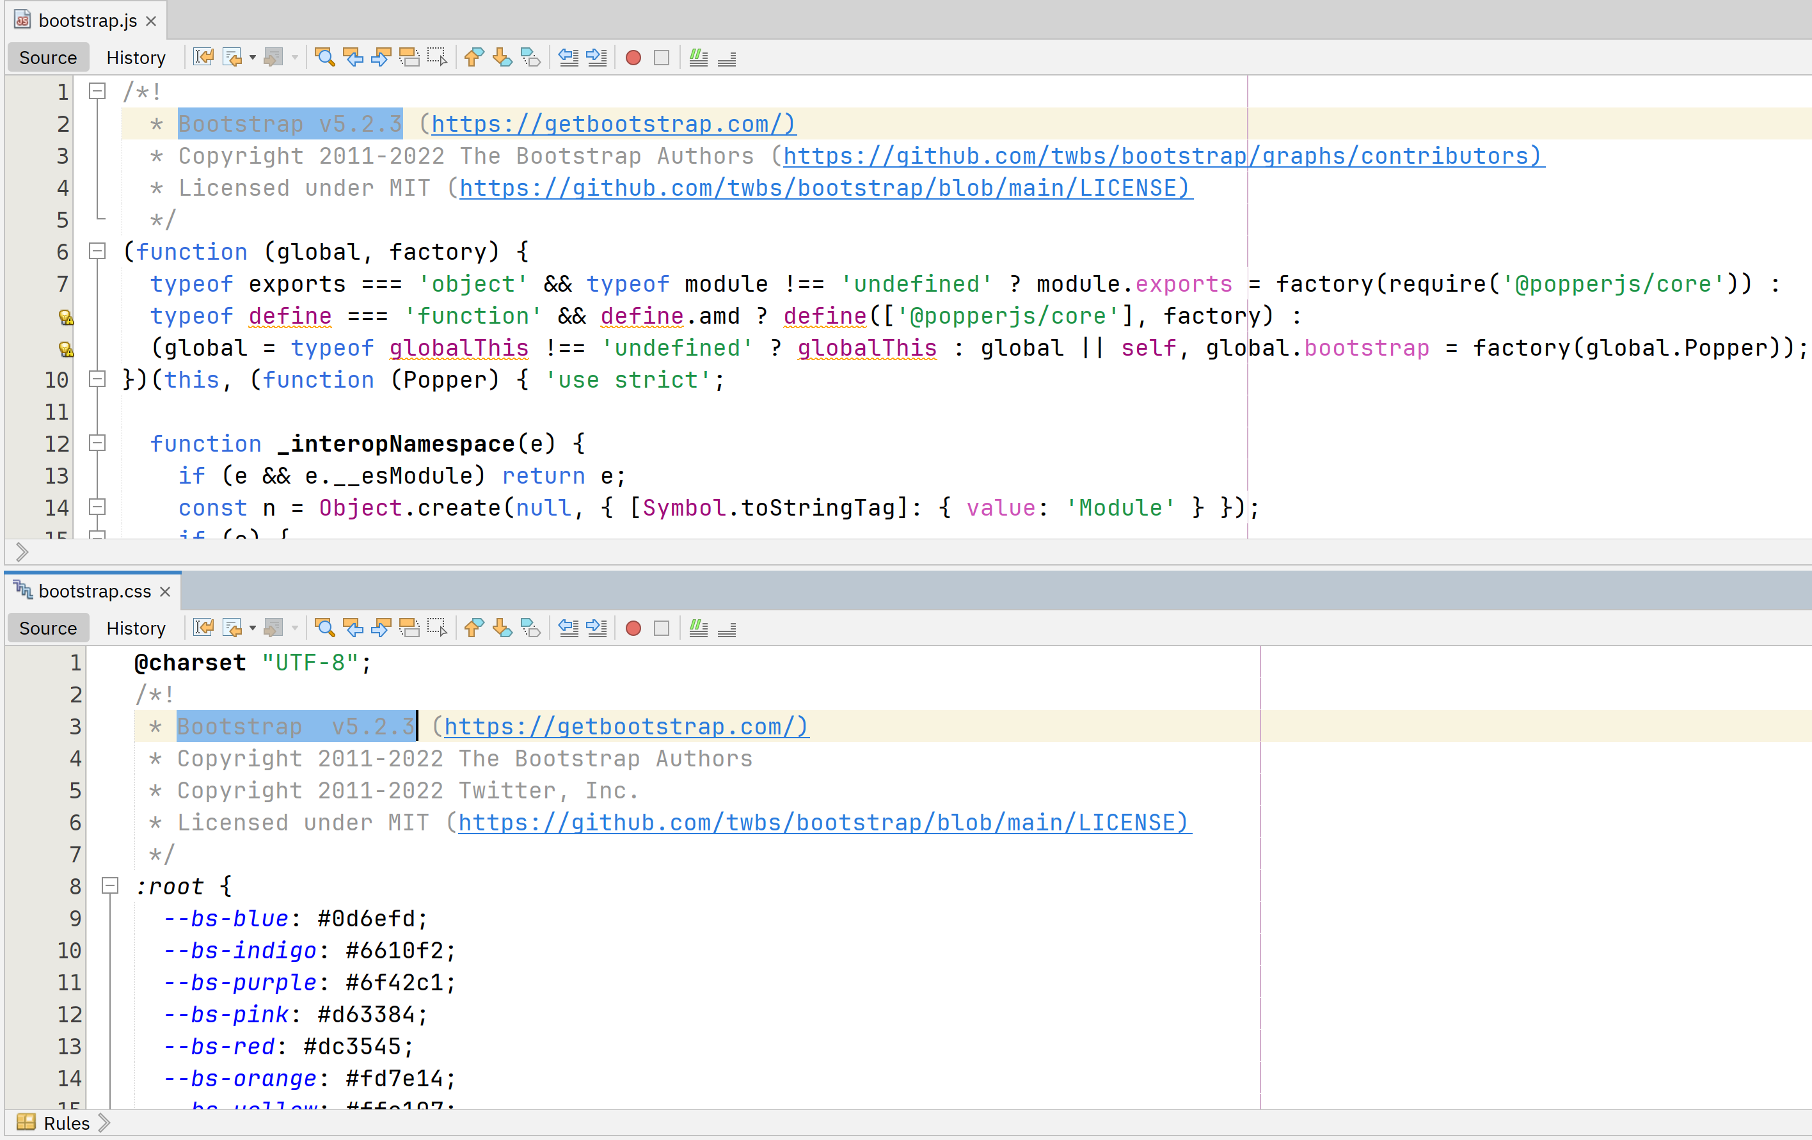Collapse the :root code fold in CSS
This screenshot has height=1140, width=1812.
[110, 885]
